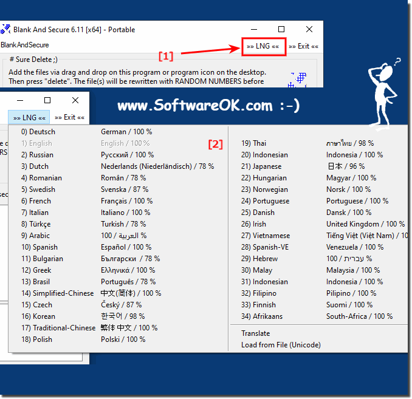The width and height of the screenshot is (412, 399).
Task: Click Exit in the lower window menu bar
Action: pyautogui.click(x=69, y=117)
